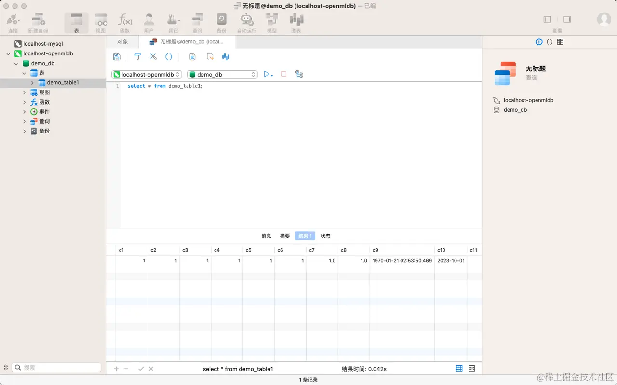The width and height of the screenshot is (617, 385).
Task: Click the cell '1970-01-21 02:53:50.469'
Action: pos(402,261)
